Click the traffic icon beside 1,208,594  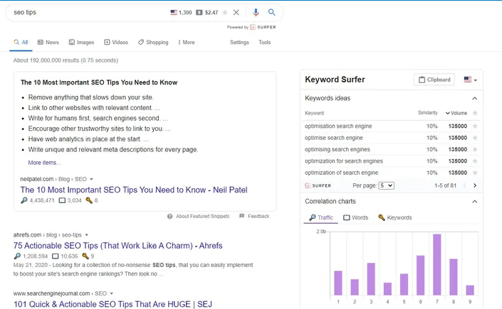(x=17, y=256)
